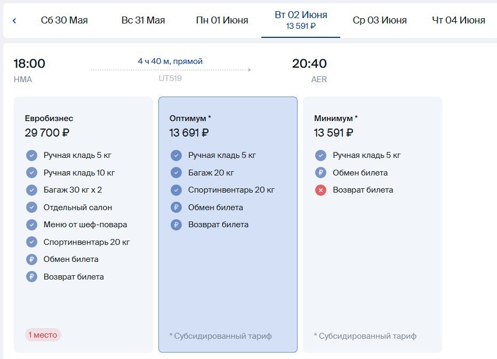
Task: Choose the Пн 01 Июня date tab
Action: 222,20
